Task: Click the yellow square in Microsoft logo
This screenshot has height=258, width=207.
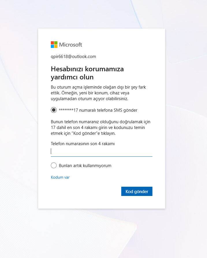Action: [56, 46]
